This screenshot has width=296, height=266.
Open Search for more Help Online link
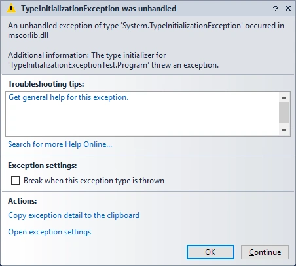(x=60, y=144)
